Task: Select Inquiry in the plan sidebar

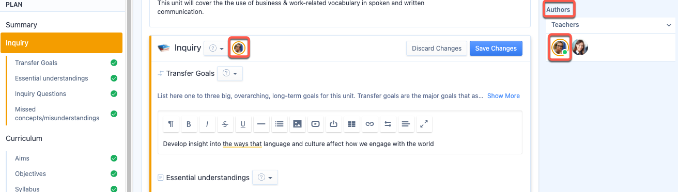Action: (x=61, y=43)
